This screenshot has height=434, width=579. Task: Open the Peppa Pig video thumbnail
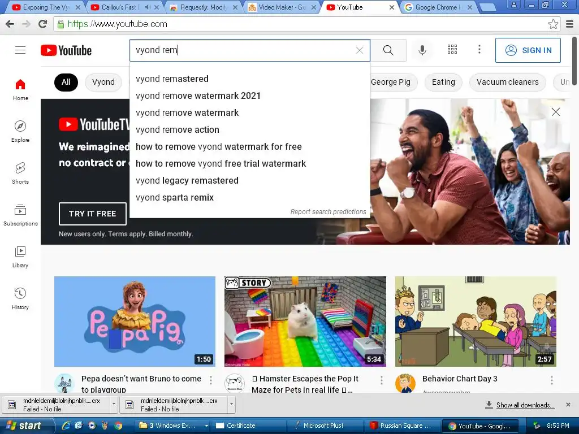[135, 322]
